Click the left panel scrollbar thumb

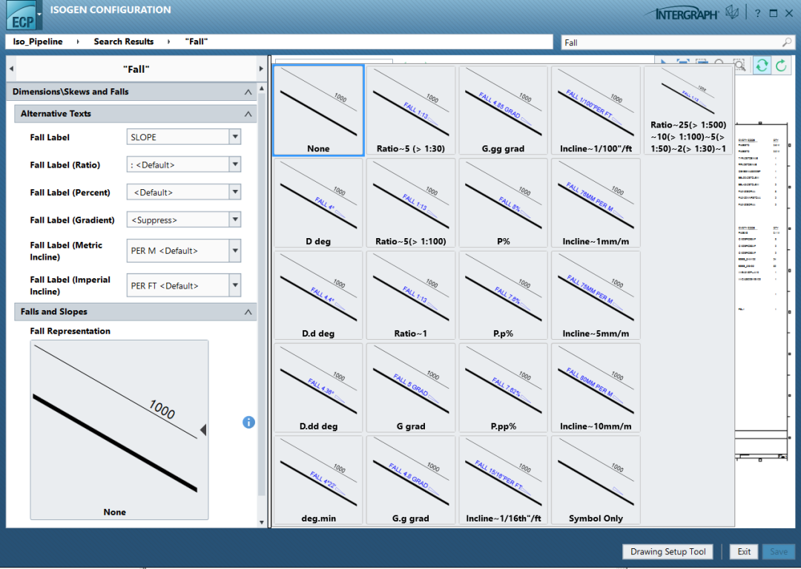[x=262, y=295]
